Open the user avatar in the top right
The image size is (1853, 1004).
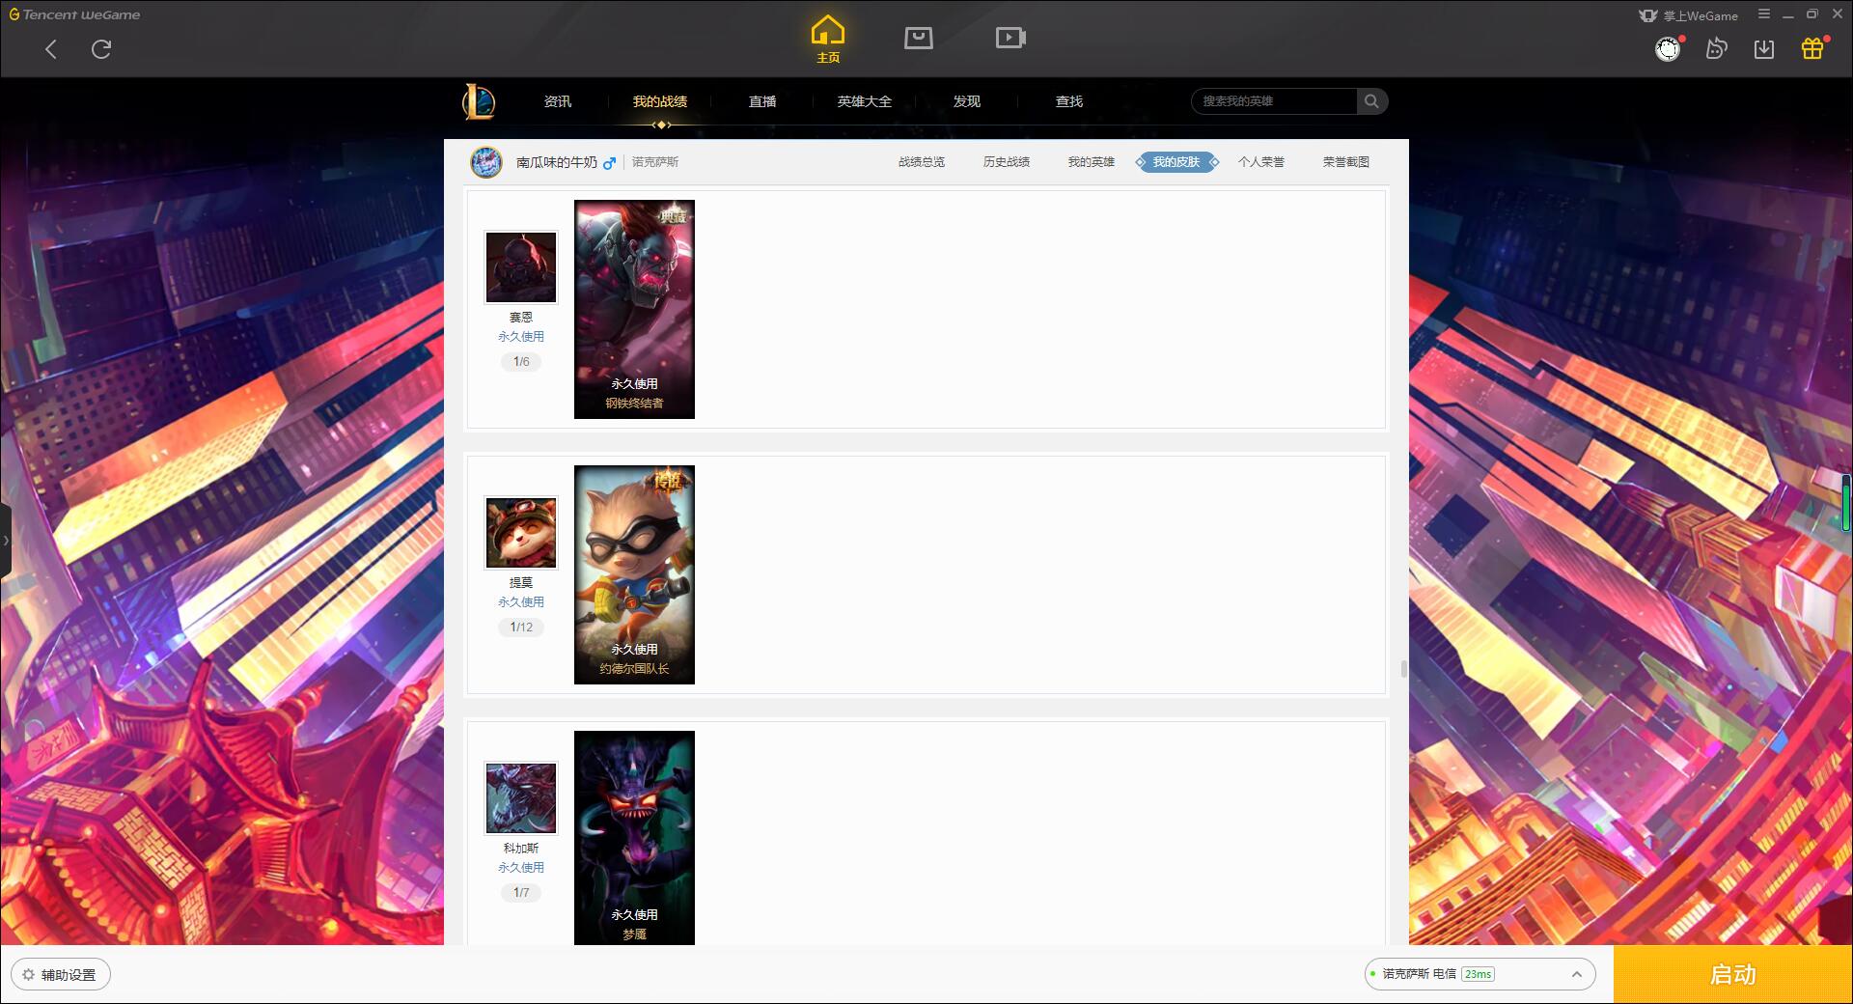[1668, 48]
